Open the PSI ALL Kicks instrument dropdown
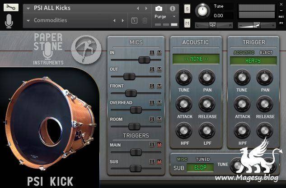Screen dimensions: 286x188 coord(28,9)
